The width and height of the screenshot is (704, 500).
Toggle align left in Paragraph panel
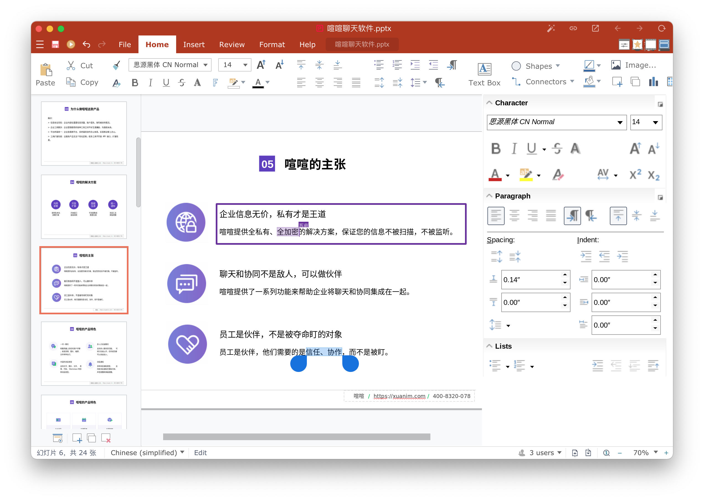point(496,216)
